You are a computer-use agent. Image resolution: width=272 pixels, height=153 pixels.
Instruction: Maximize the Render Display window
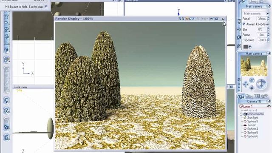223,19
